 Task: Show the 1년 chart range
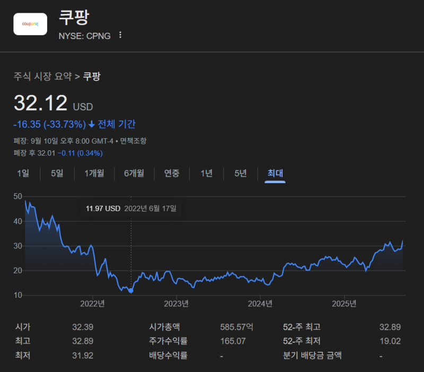(206, 174)
